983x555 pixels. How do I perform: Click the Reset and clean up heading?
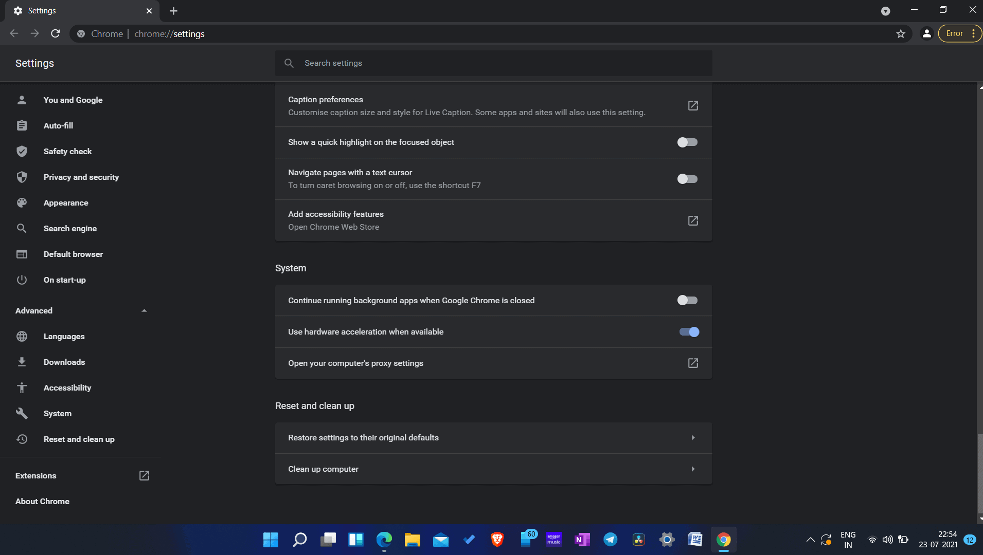point(315,406)
